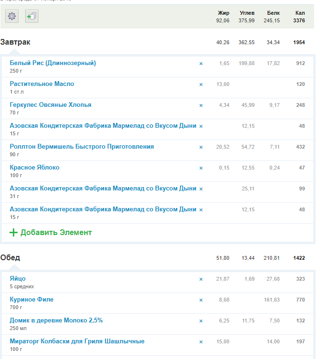Delete Яйцо entry using x icon
Viewport: 317px width, 359px height.
point(201,279)
